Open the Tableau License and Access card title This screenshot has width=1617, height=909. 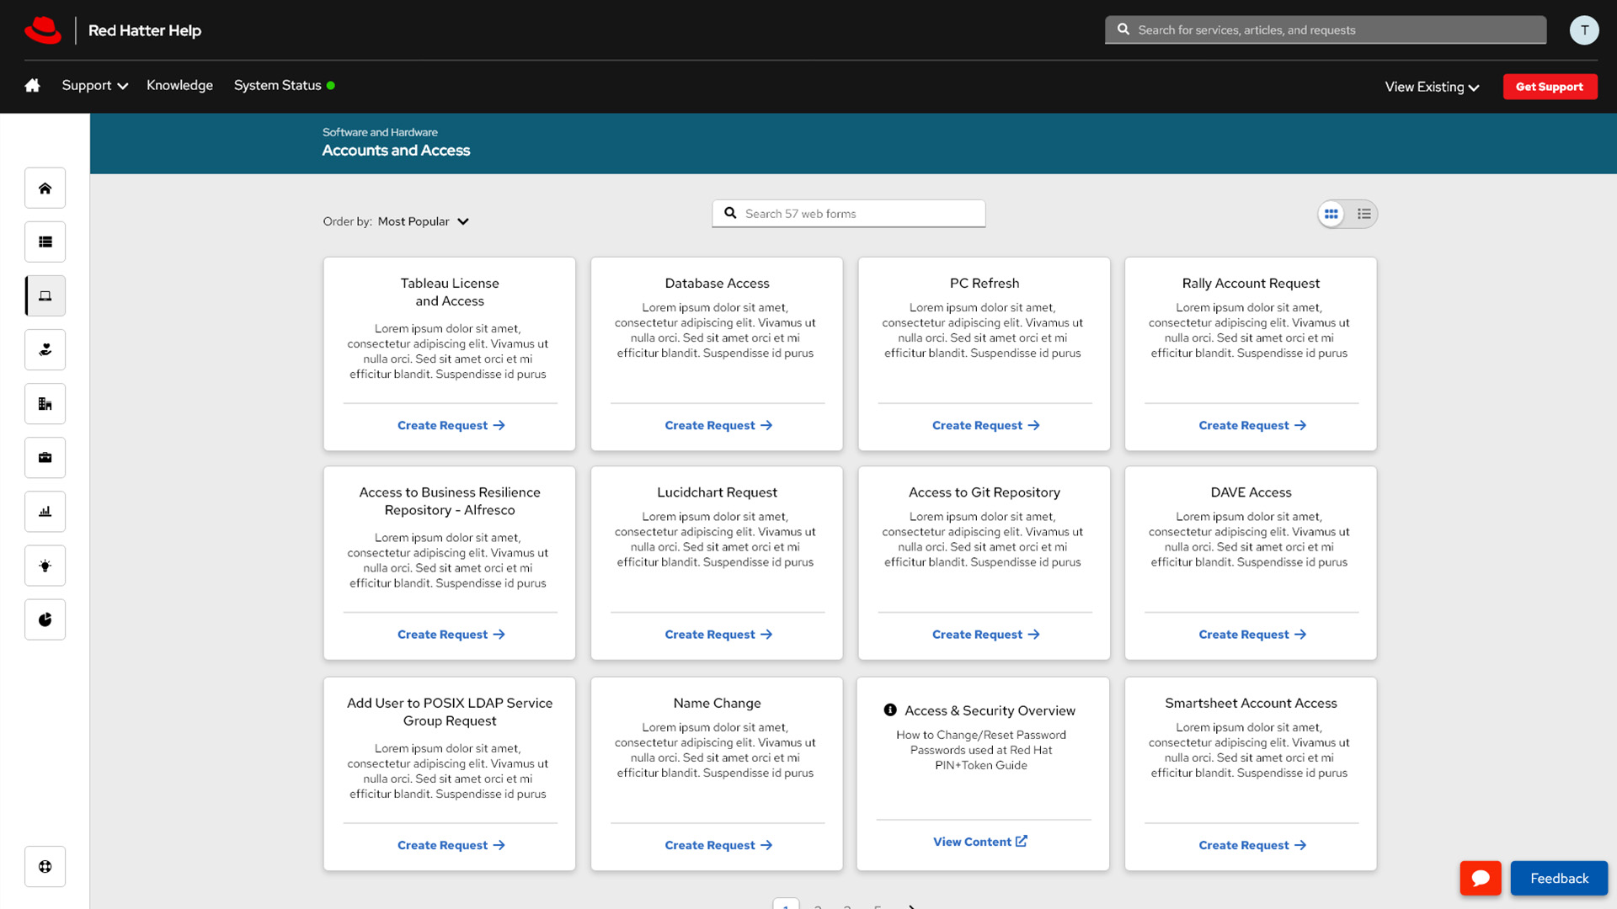click(450, 292)
